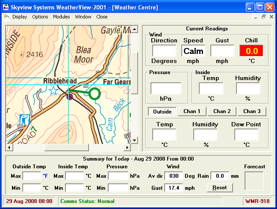This screenshot has width=277, height=209.
Task: Maximize the WeatherView application window
Action: coord(260,7)
